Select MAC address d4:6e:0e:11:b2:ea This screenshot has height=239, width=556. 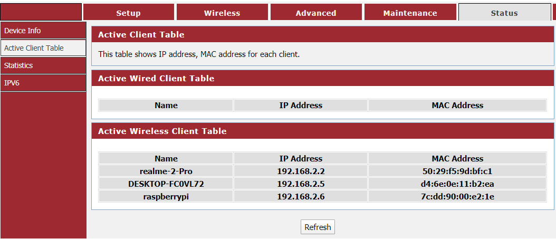click(457, 184)
